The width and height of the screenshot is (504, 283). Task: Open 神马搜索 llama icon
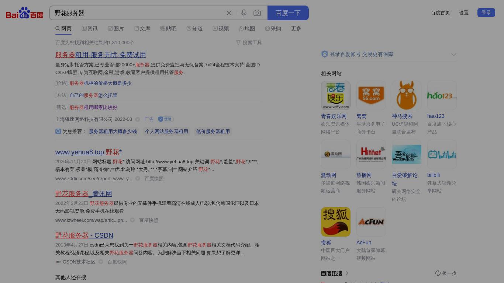tap(407, 95)
